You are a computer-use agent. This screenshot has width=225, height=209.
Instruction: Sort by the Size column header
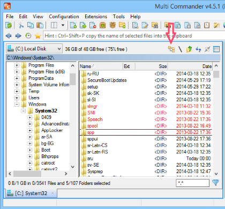(152, 66)
